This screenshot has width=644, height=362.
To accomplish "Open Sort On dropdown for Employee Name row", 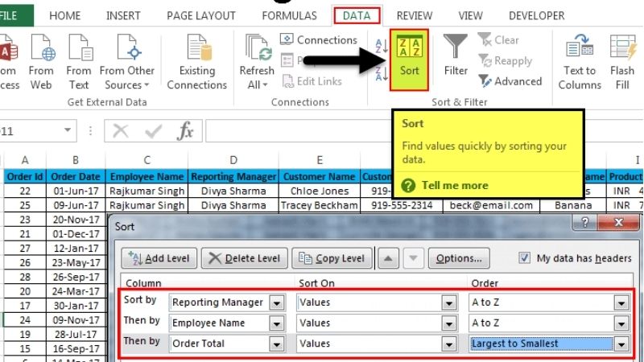I will pyautogui.click(x=449, y=323).
